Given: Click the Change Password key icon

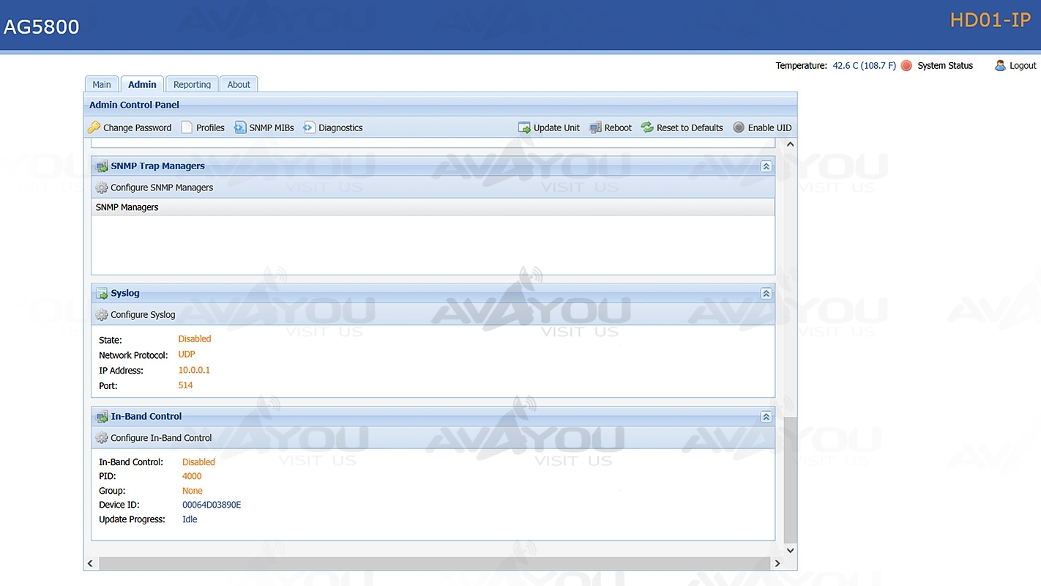Looking at the screenshot, I should (94, 127).
